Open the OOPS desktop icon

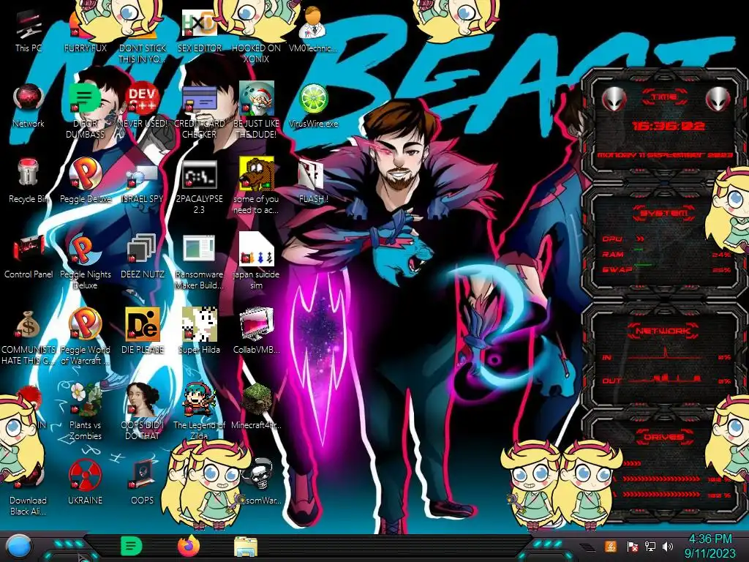pos(143,483)
